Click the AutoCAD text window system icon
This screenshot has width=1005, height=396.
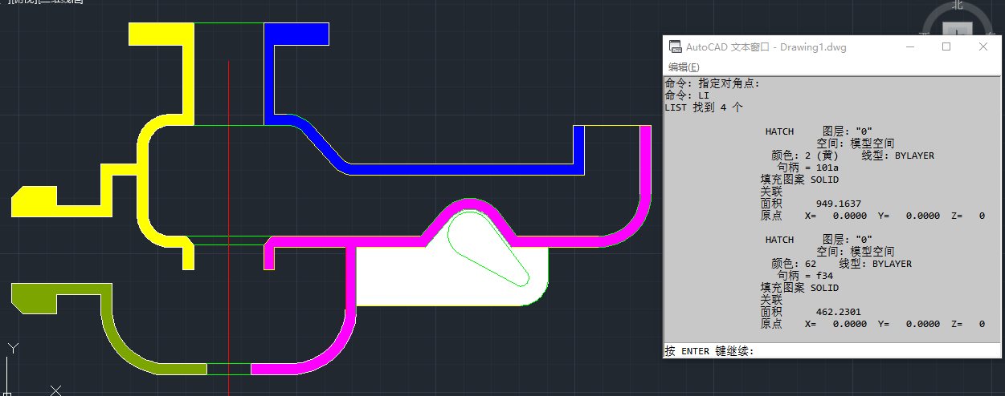676,46
